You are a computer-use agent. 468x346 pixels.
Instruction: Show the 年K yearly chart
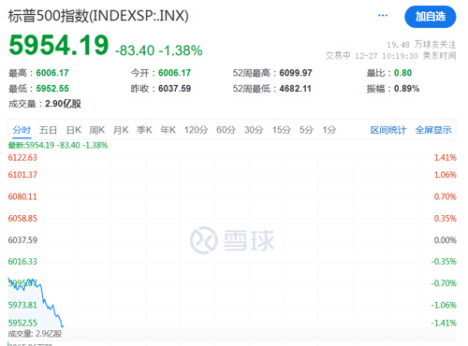[x=168, y=130]
